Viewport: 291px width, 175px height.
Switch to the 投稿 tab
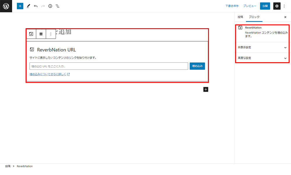[240, 17]
